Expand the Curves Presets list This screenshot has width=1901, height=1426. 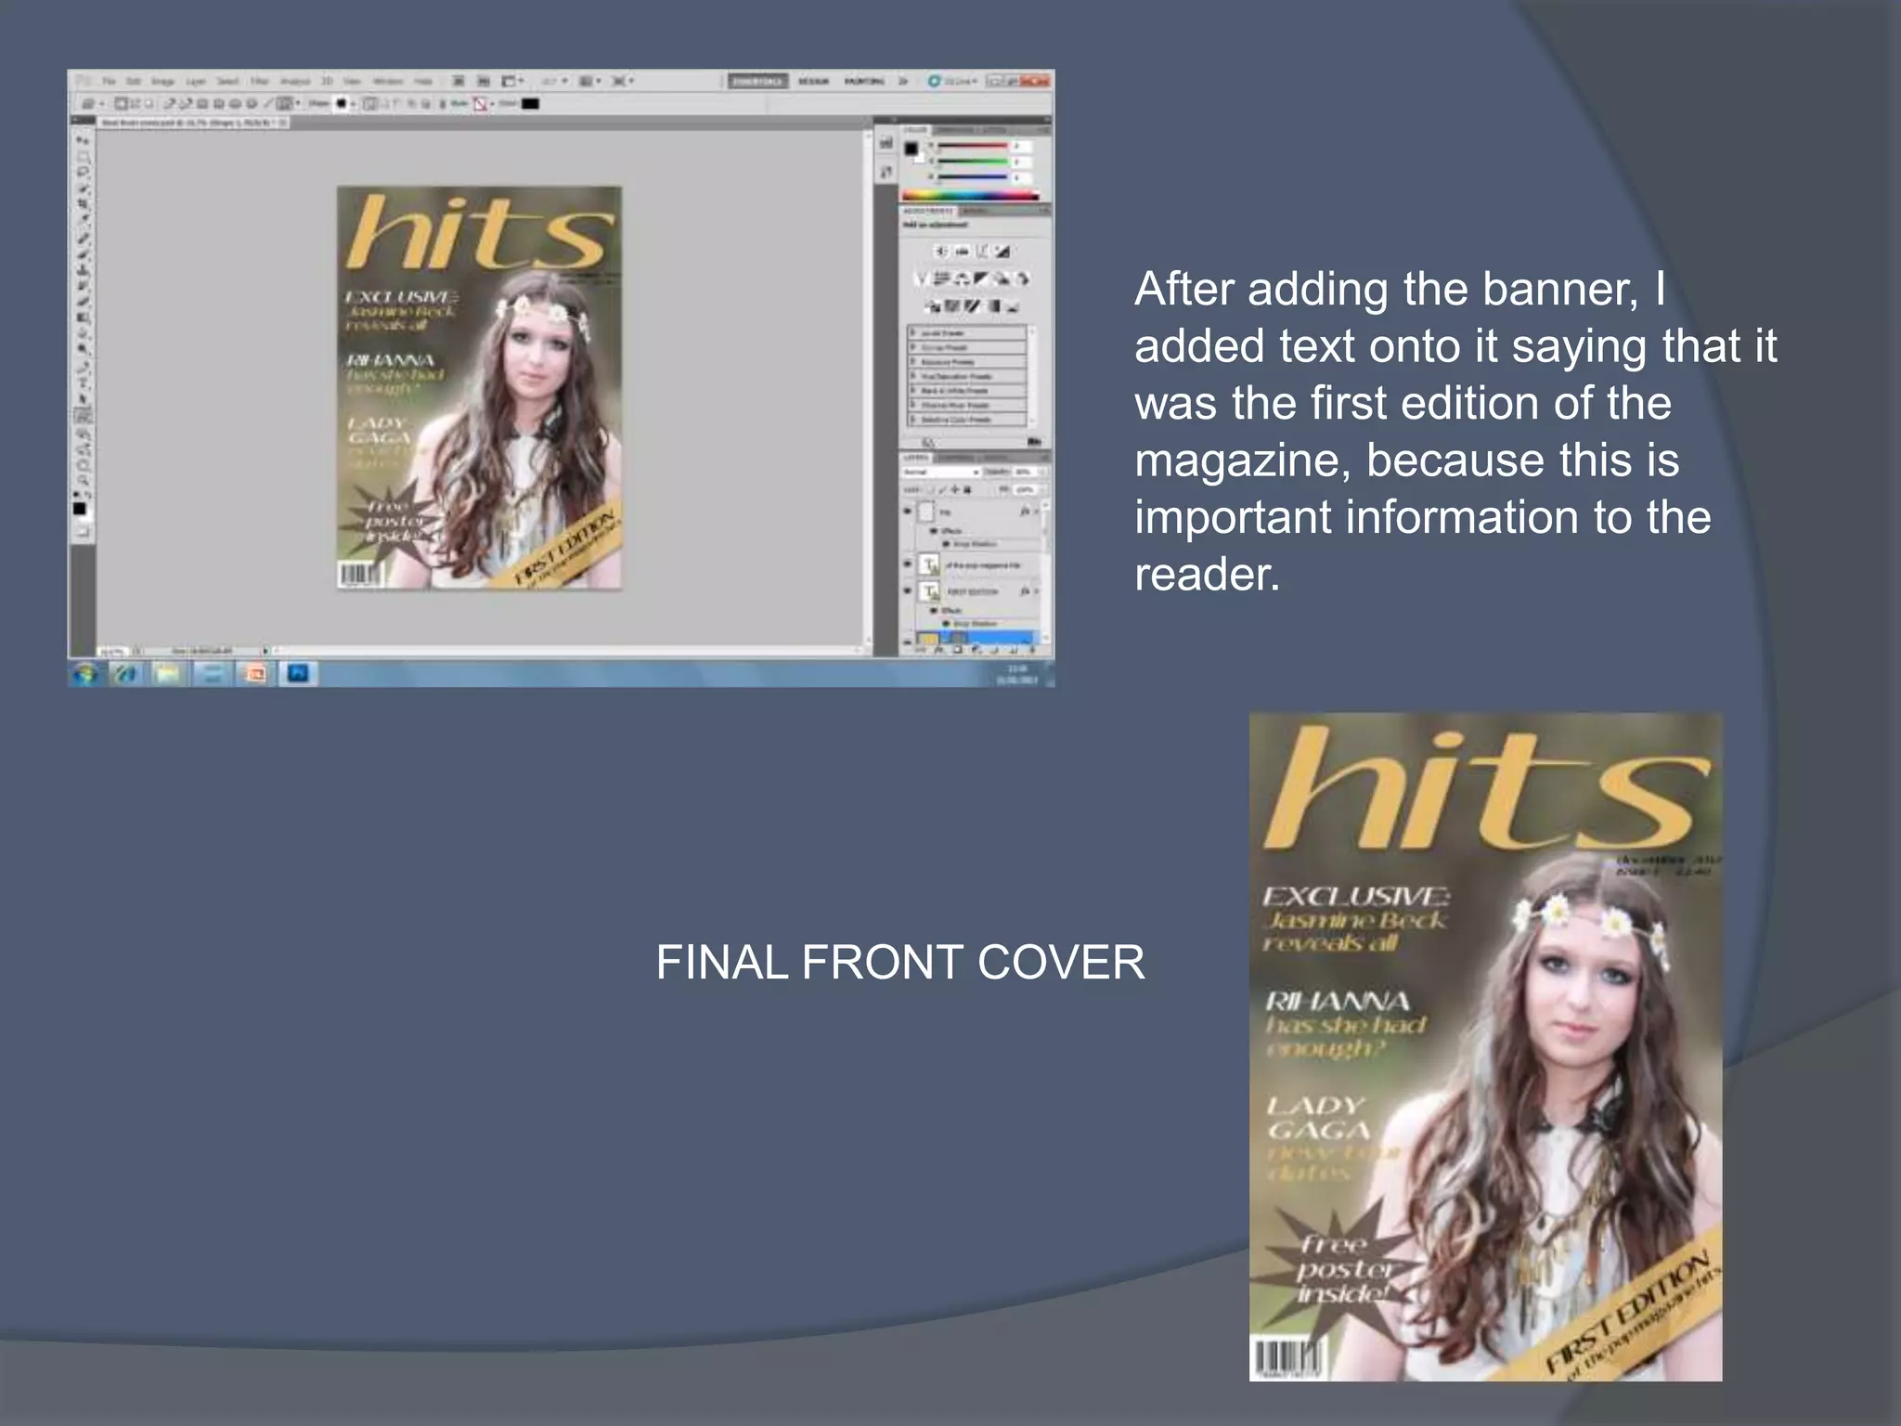tap(913, 347)
